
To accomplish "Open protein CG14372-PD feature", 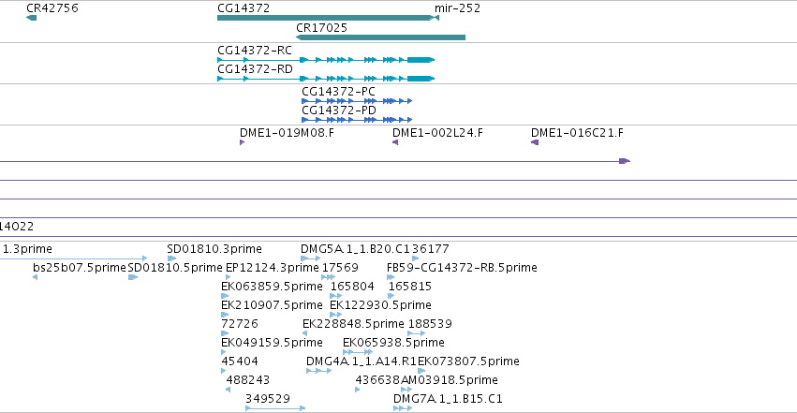I will pos(357,120).
